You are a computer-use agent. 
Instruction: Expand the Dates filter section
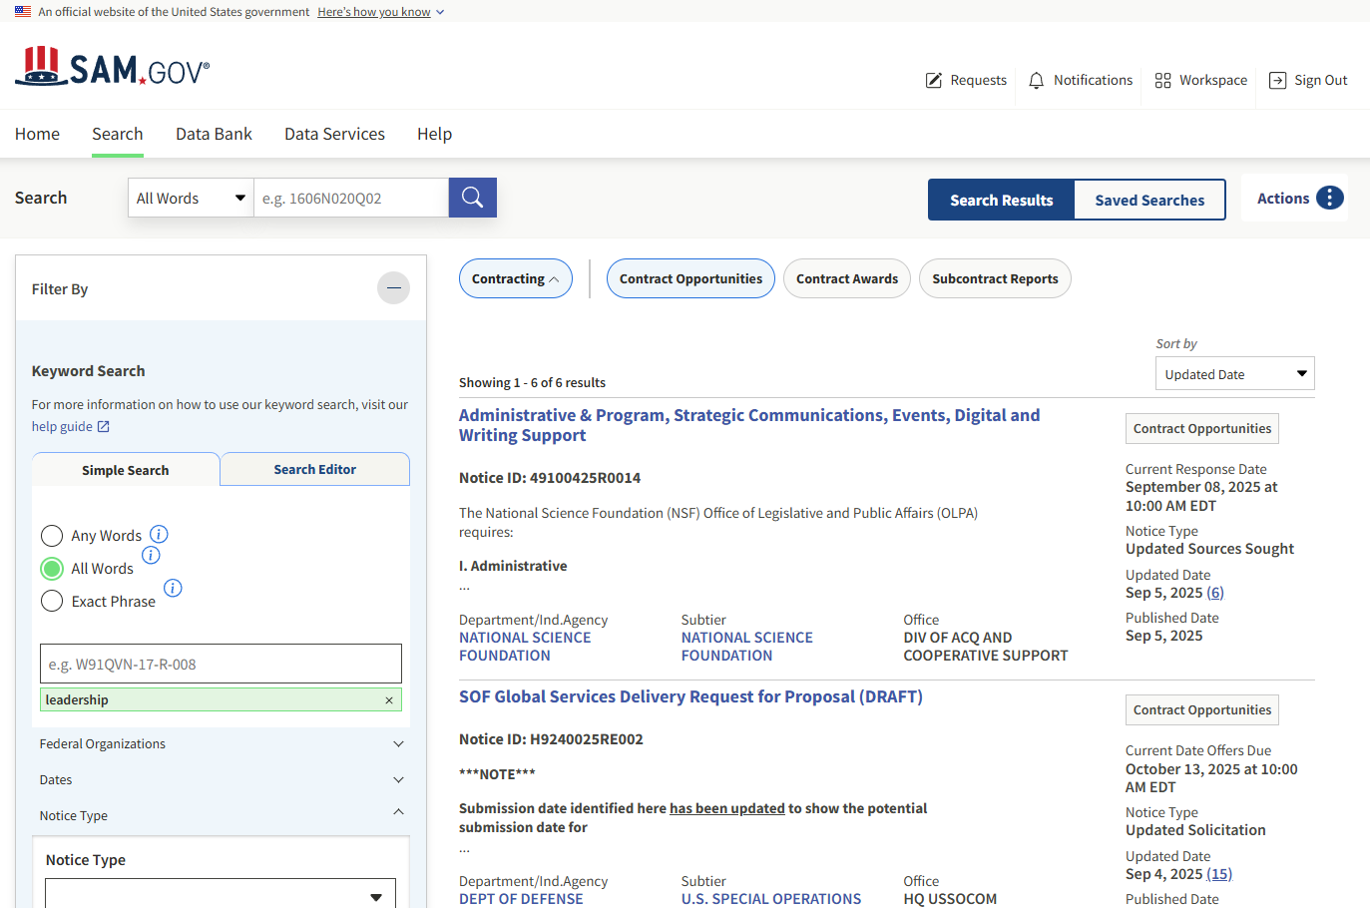tap(221, 780)
